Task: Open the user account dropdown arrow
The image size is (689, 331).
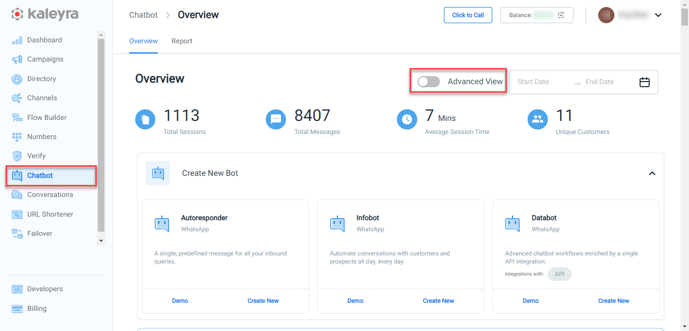Action: [658, 15]
